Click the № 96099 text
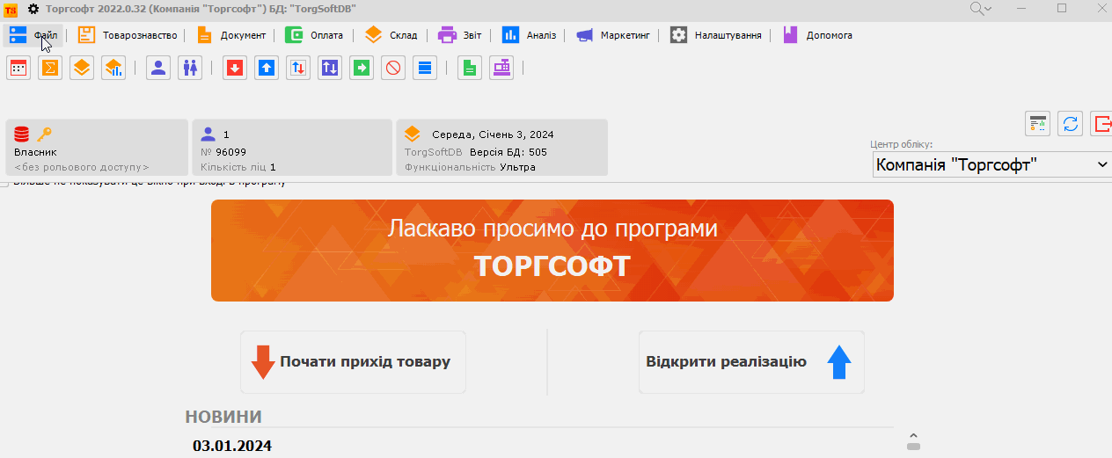The height and width of the screenshot is (458, 1112). click(x=223, y=152)
